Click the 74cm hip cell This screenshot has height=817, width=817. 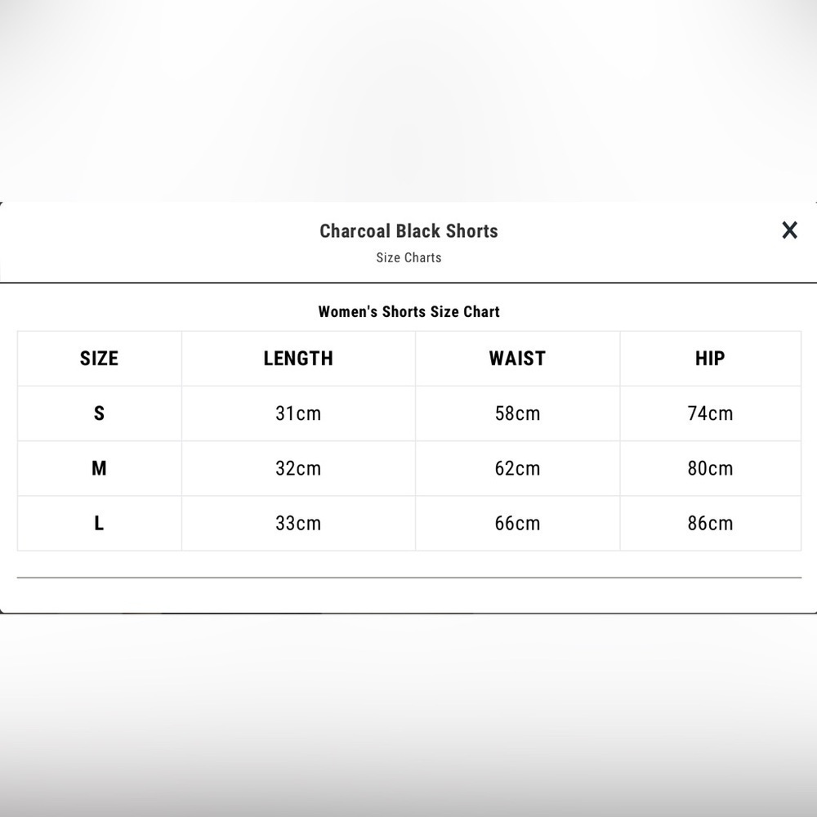(710, 413)
